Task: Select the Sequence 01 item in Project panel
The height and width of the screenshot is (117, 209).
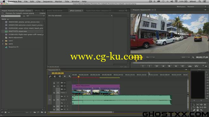Action: pyautogui.click(x=14, y=47)
